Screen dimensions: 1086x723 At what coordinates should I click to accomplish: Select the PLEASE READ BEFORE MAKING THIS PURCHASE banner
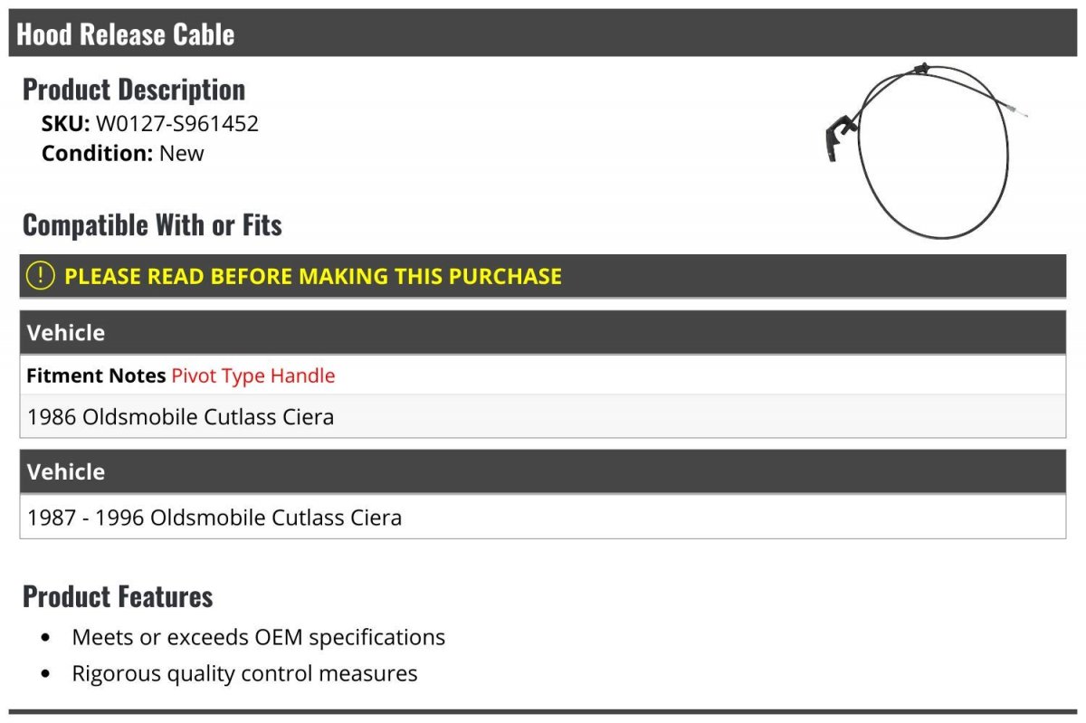coord(543,276)
